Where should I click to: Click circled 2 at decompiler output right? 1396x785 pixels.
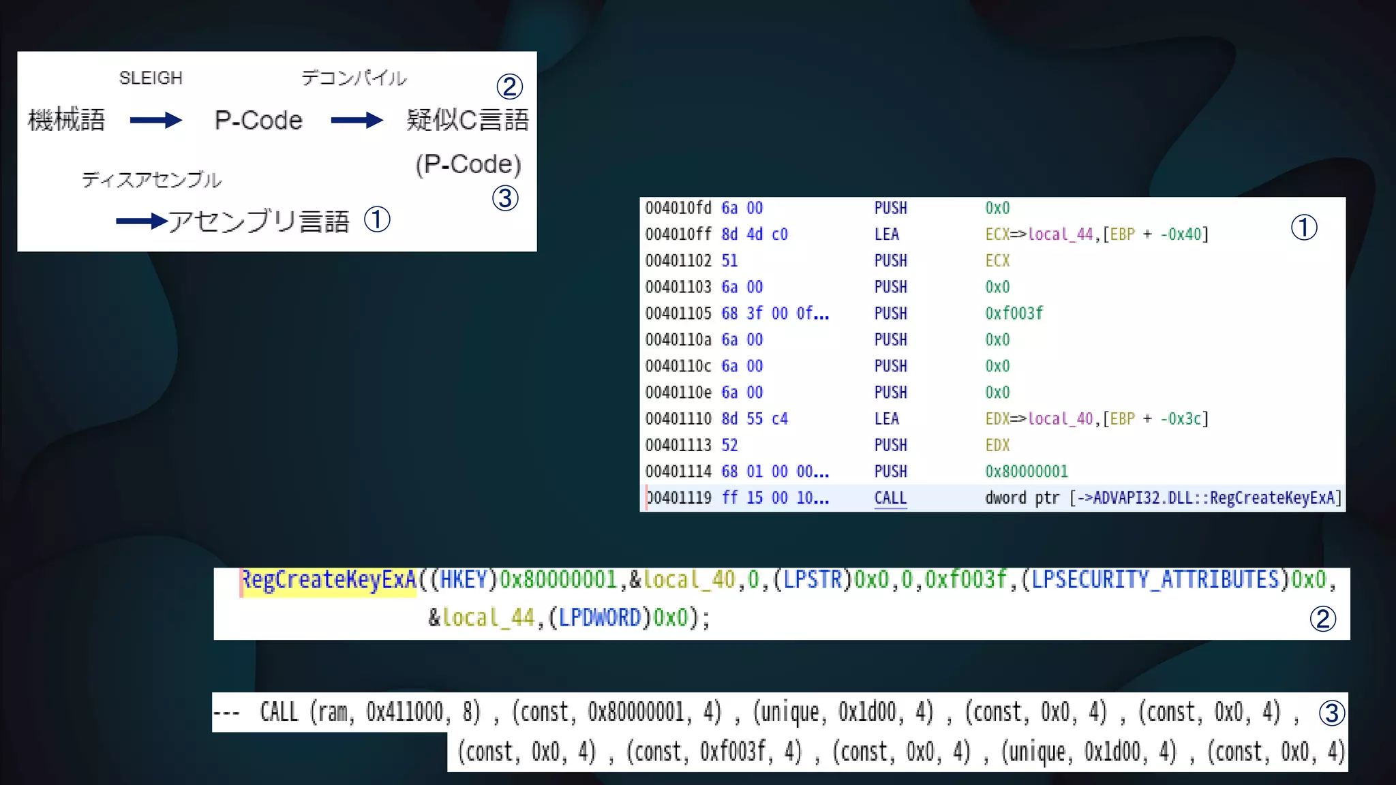pos(1322,619)
